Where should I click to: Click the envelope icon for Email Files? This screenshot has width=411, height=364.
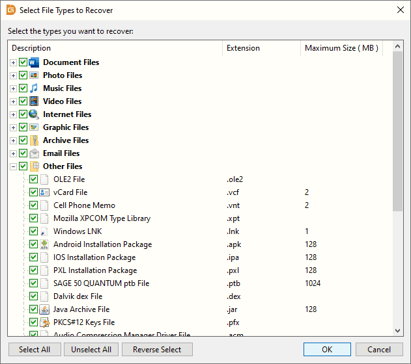point(34,153)
